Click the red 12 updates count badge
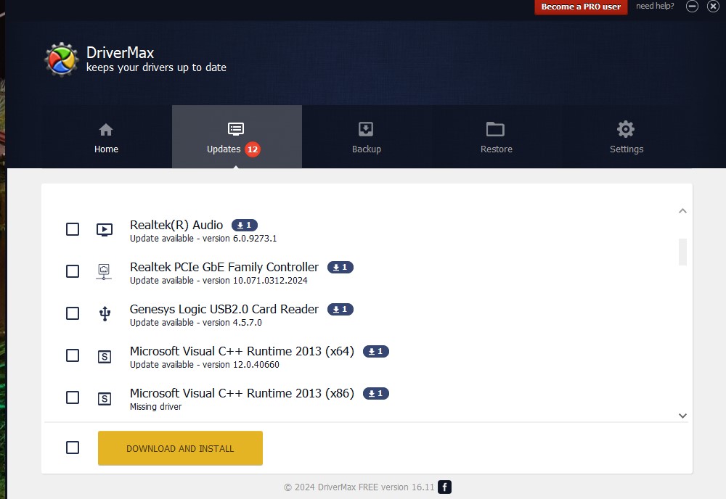The width and height of the screenshot is (726, 499). click(253, 149)
